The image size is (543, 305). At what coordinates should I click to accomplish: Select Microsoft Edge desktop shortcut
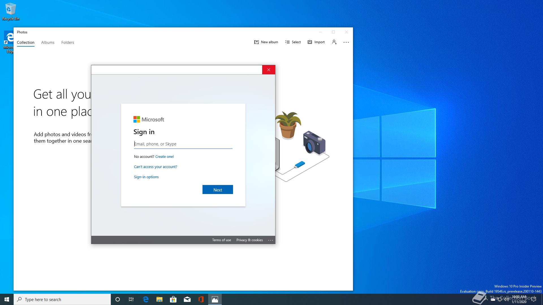tap(8, 42)
